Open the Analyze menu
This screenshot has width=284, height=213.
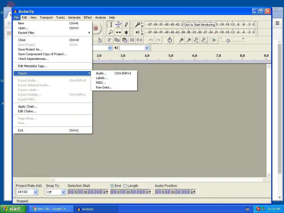click(100, 17)
